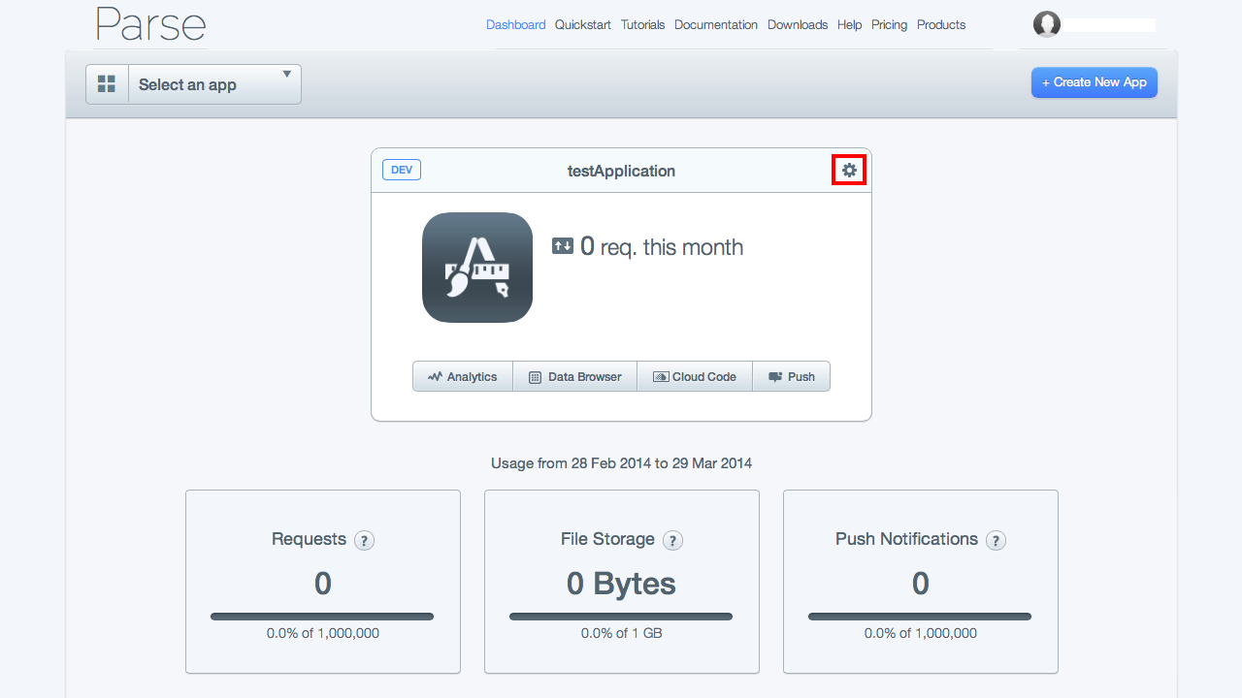1242x698 pixels.
Task: Click the user avatar icon
Action: (x=1047, y=25)
